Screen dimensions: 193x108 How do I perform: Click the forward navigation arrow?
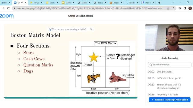(3, 8)
